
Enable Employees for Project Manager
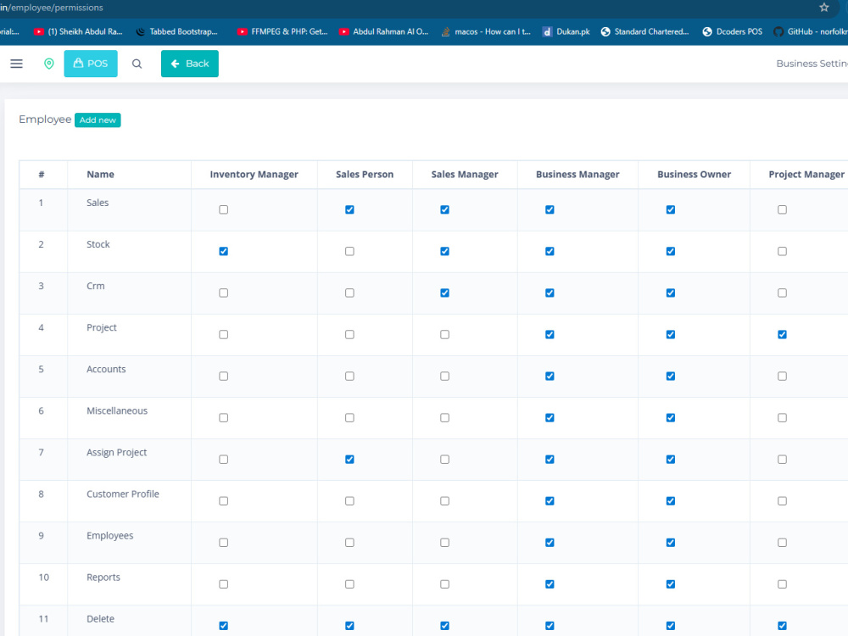tap(782, 543)
